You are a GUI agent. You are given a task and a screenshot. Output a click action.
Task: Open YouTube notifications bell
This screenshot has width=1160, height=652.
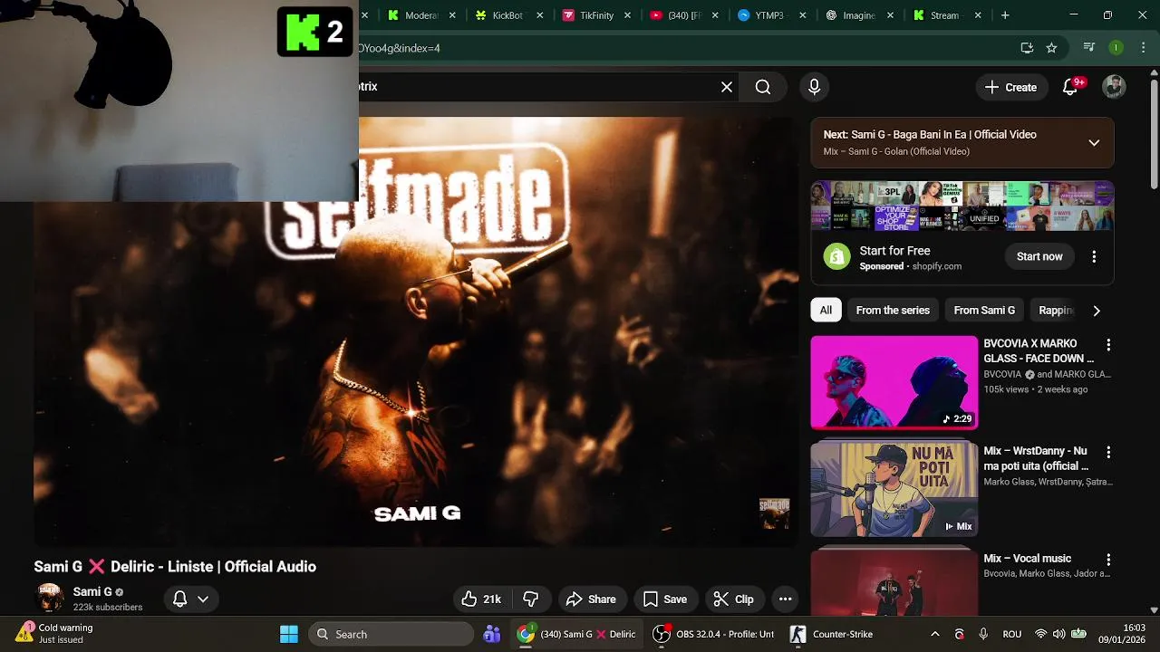1071,87
